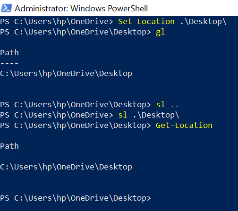Viewport: 238px width, 211px height.
Task: Click the prompt text before 'Get-Location'
Action: (x=76, y=126)
